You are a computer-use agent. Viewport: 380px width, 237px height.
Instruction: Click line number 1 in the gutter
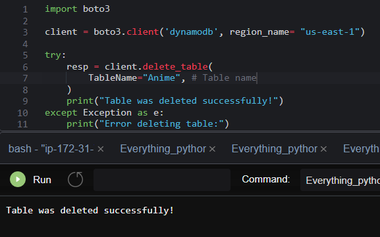[25, 9]
